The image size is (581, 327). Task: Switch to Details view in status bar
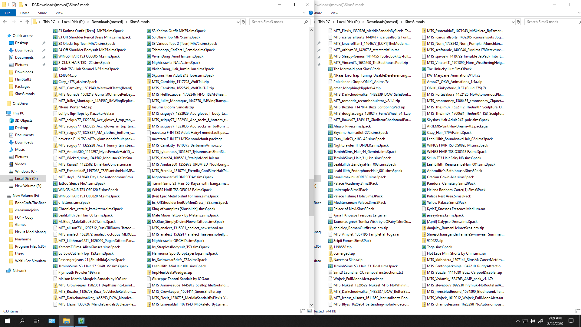tap(303, 311)
